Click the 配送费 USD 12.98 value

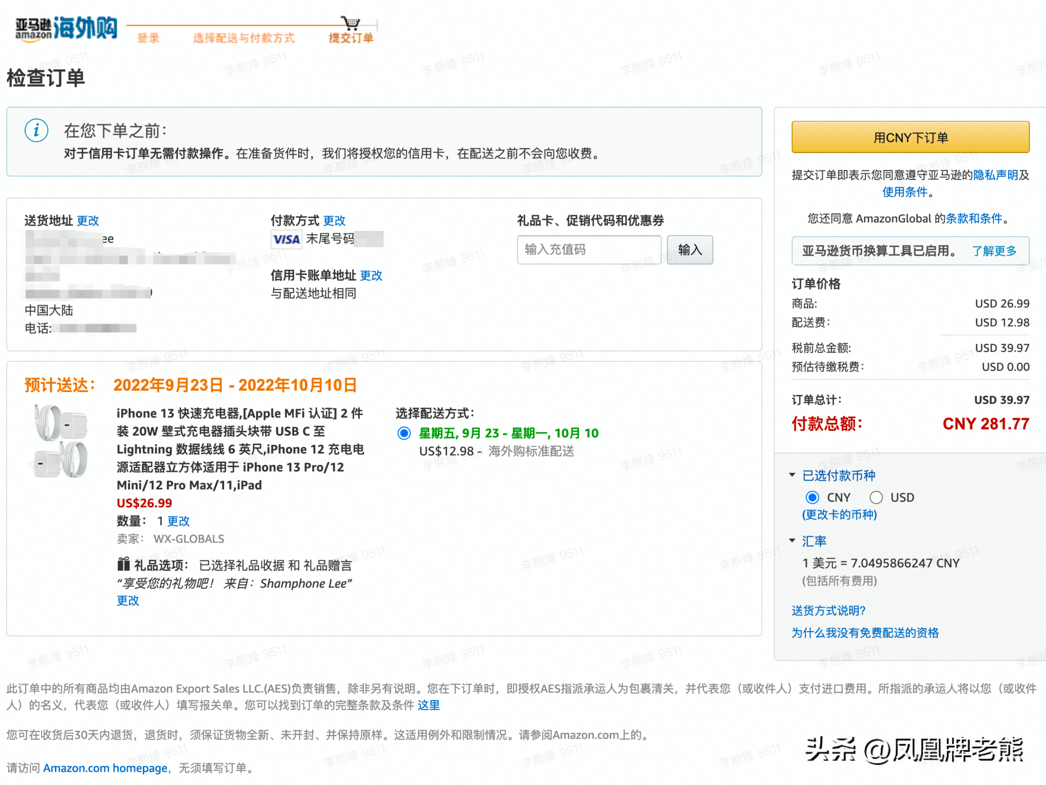[1002, 323]
